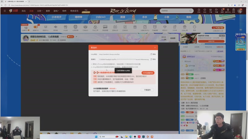This screenshot has width=248, height=139.
Task: Open the tasks 任务 icon
Action: pos(234,11)
